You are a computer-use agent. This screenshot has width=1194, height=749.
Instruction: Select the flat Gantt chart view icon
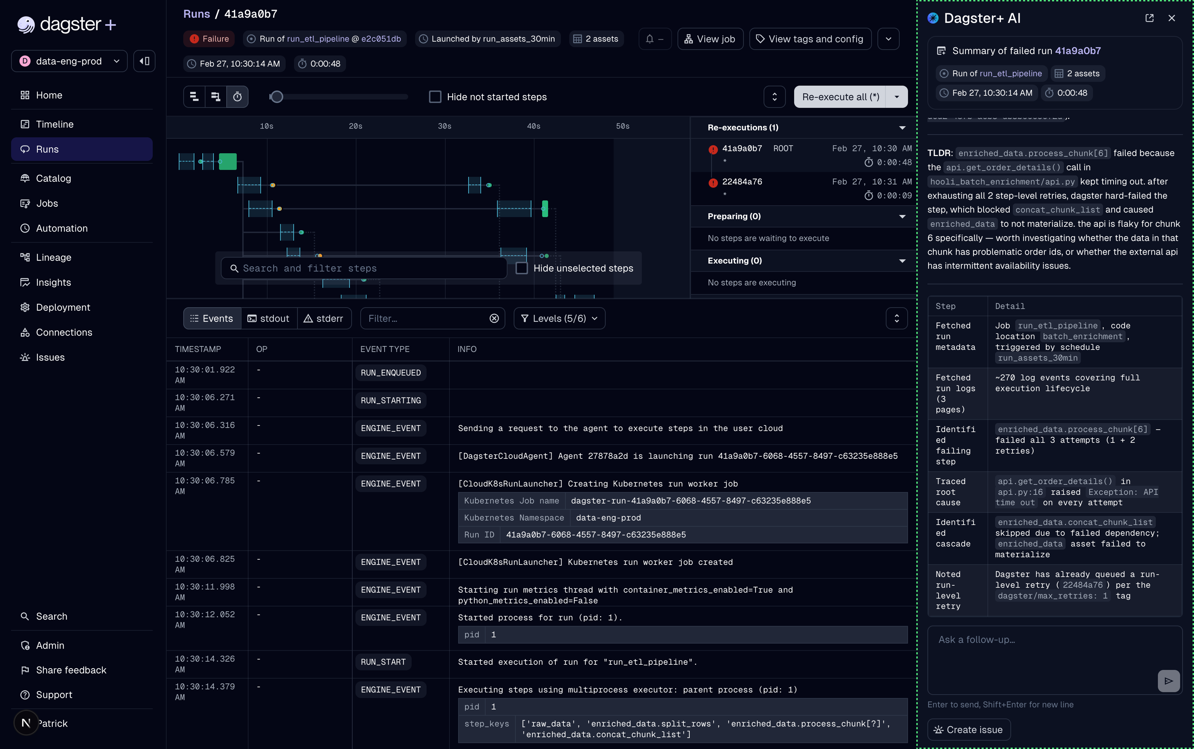(x=194, y=97)
